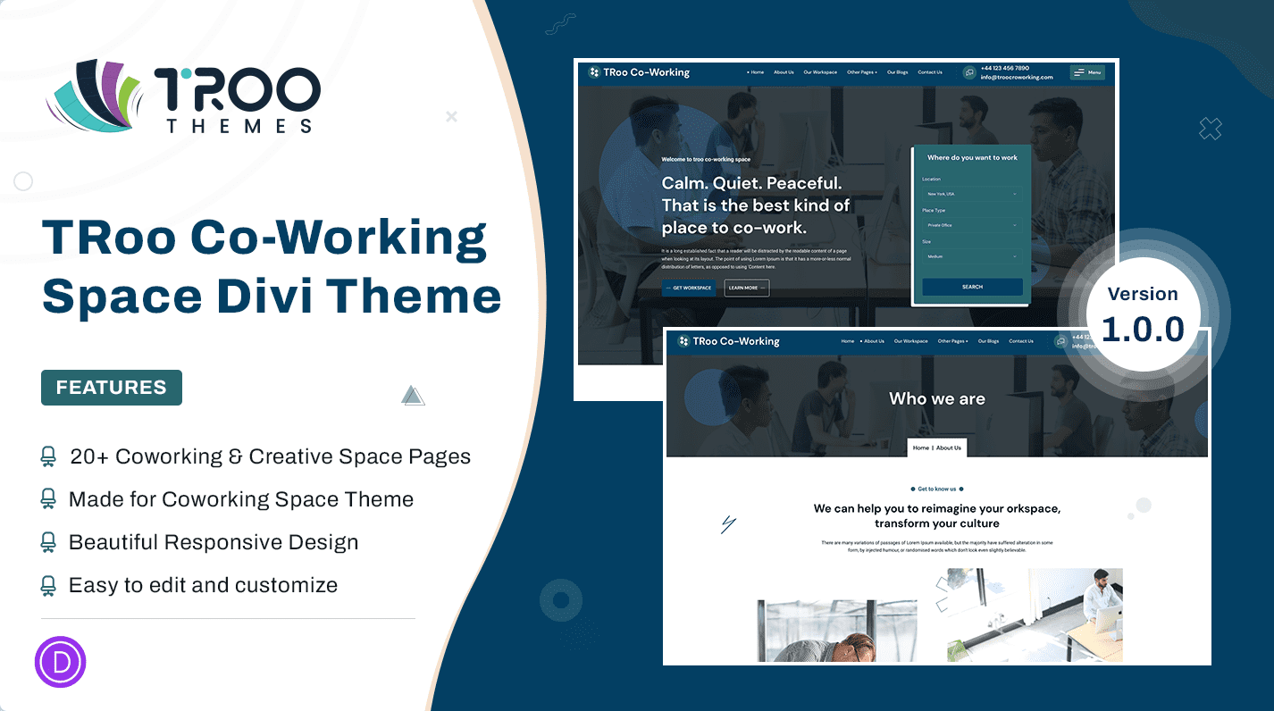Click the TRoo Themes logo

(x=183, y=96)
